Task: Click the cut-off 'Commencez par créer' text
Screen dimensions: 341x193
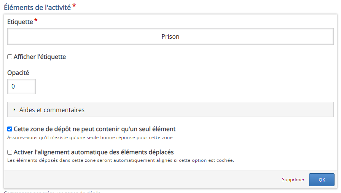Action: (52, 192)
